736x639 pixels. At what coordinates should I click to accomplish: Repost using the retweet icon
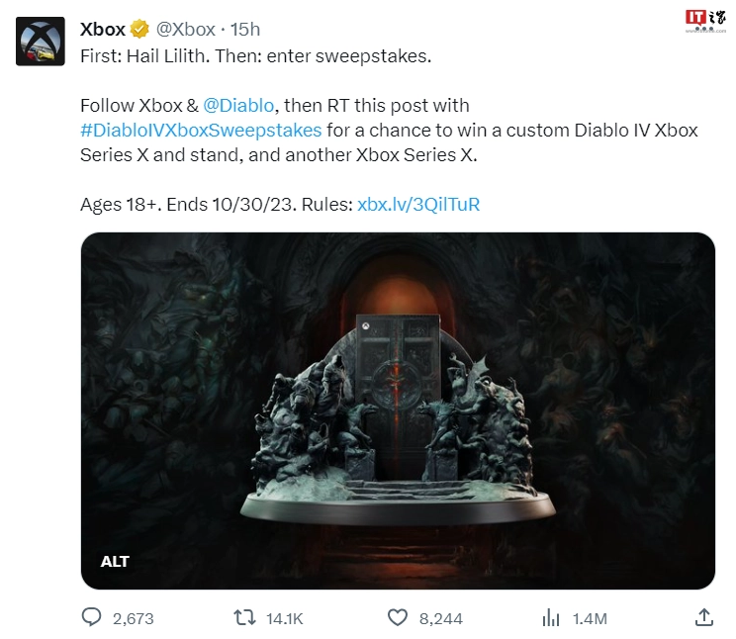[x=243, y=618]
